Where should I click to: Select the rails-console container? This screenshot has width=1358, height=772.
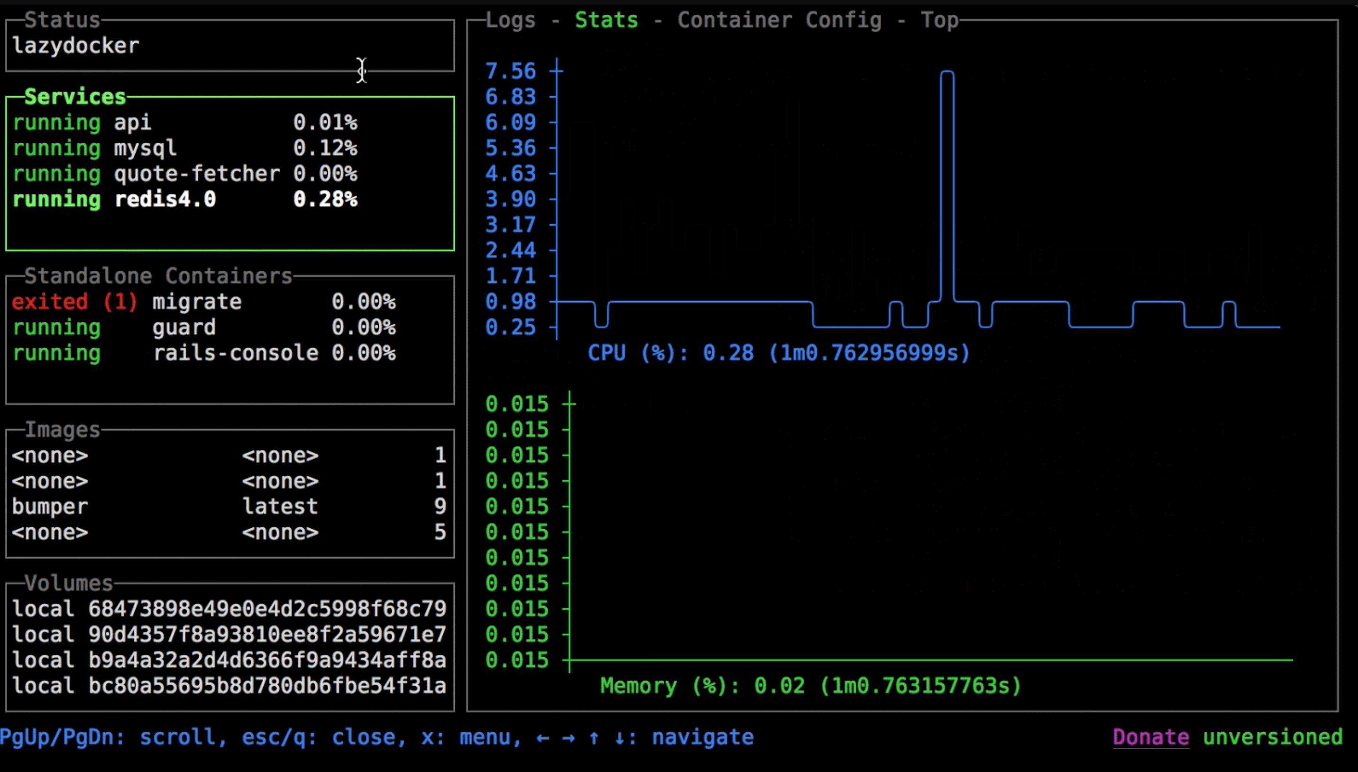(x=235, y=353)
